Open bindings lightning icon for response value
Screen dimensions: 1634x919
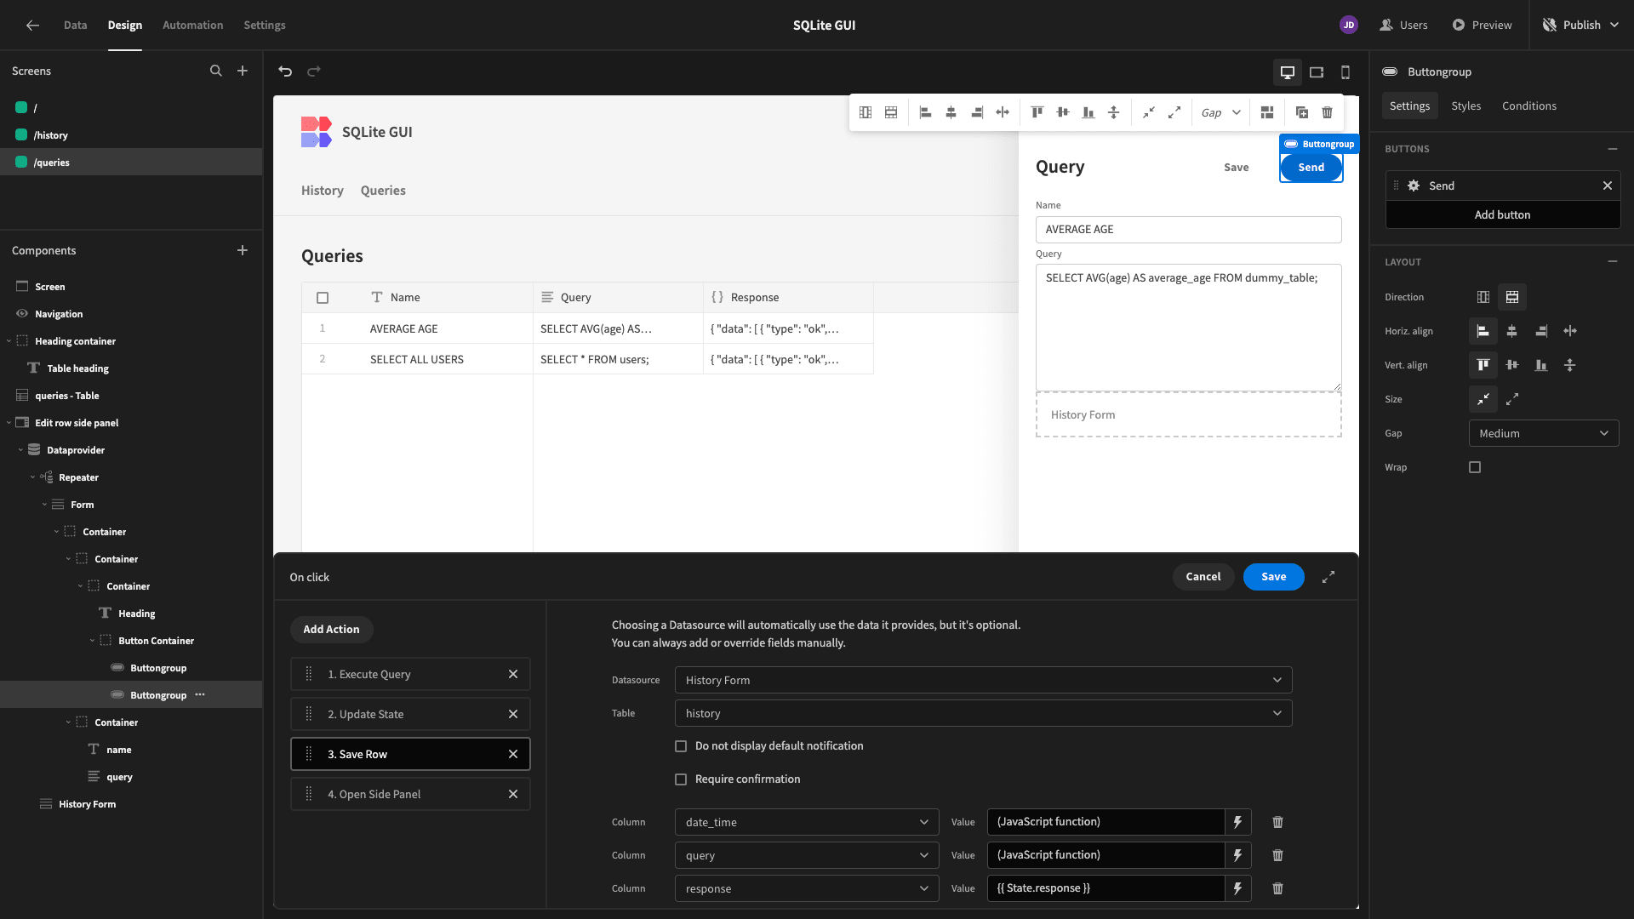(x=1238, y=888)
